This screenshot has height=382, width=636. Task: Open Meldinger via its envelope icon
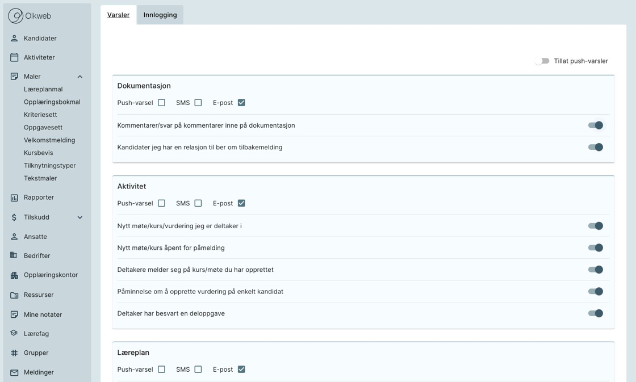[x=14, y=372]
